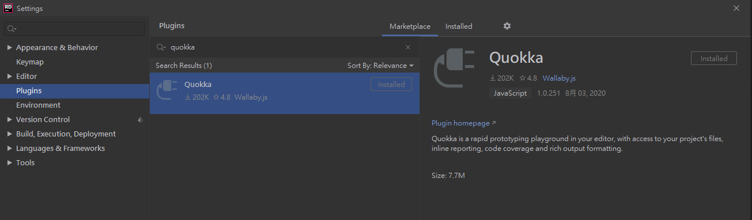Open Build, Execution, Deployment settings item

pyautogui.click(x=66, y=134)
